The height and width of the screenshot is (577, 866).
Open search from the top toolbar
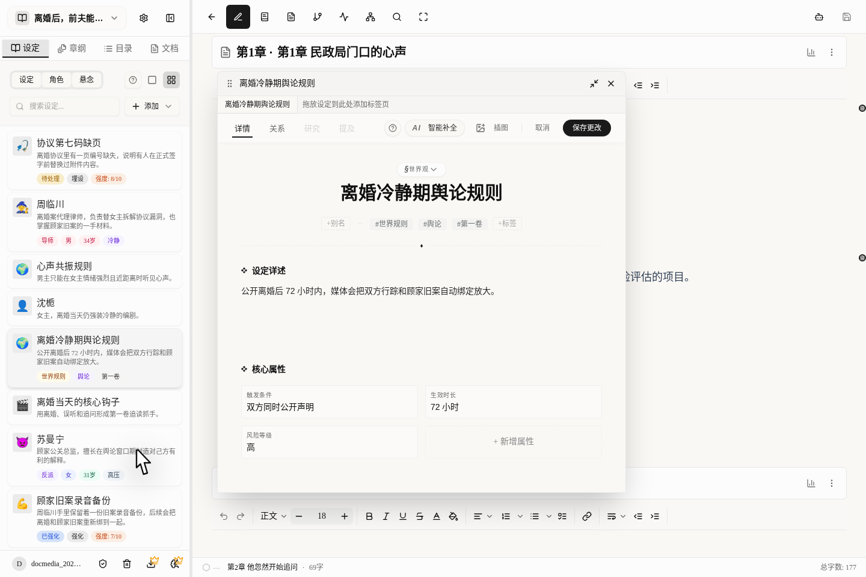pyautogui.click(x=397, y=17)
